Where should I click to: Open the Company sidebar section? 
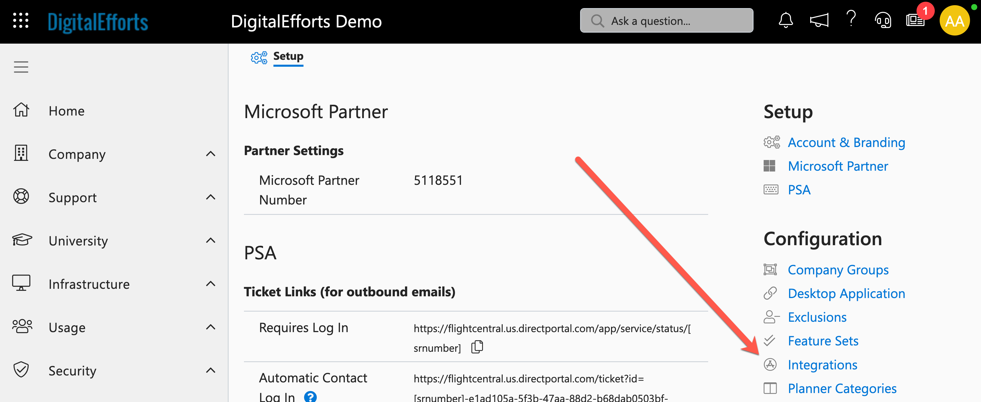coord(77,155)
